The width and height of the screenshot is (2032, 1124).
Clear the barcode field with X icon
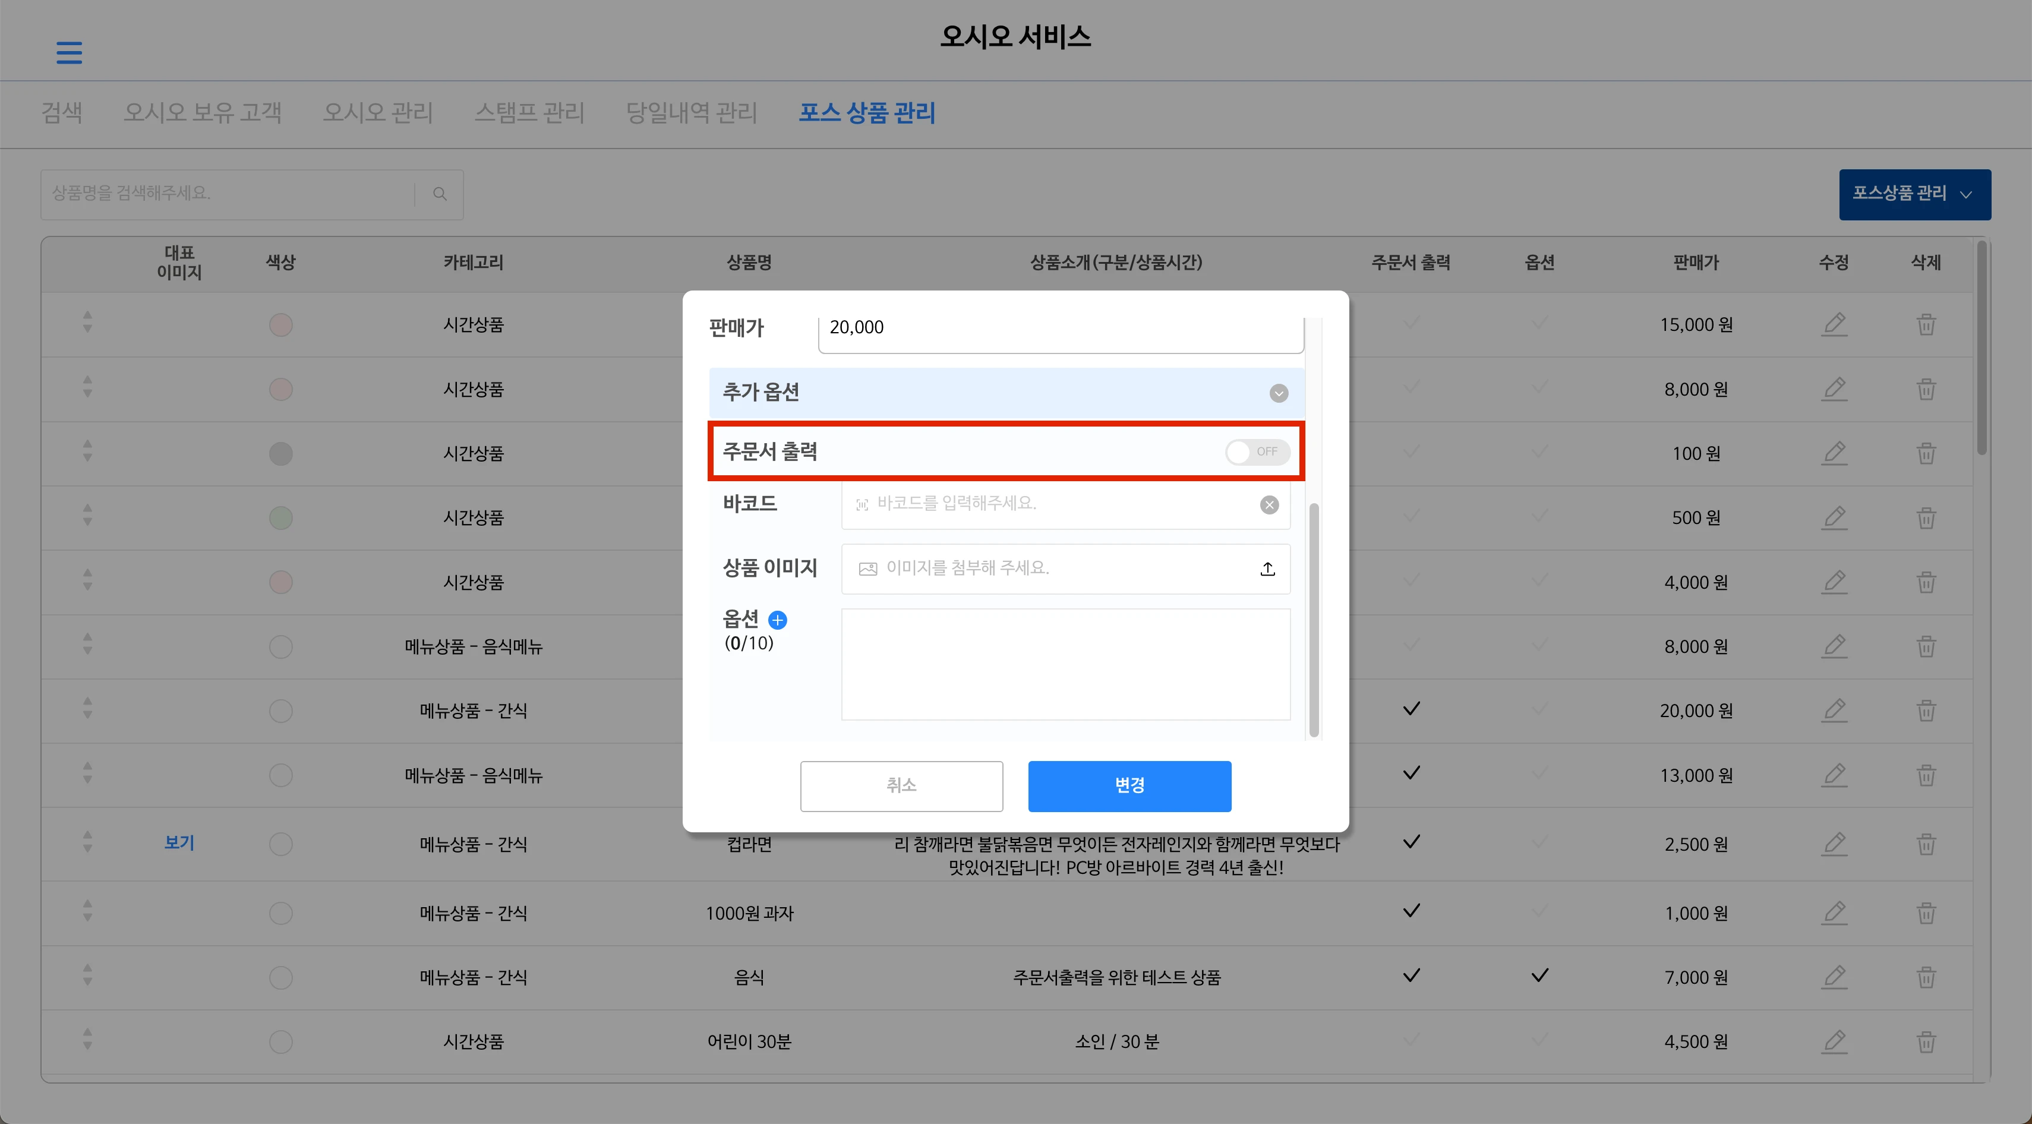1269,505
